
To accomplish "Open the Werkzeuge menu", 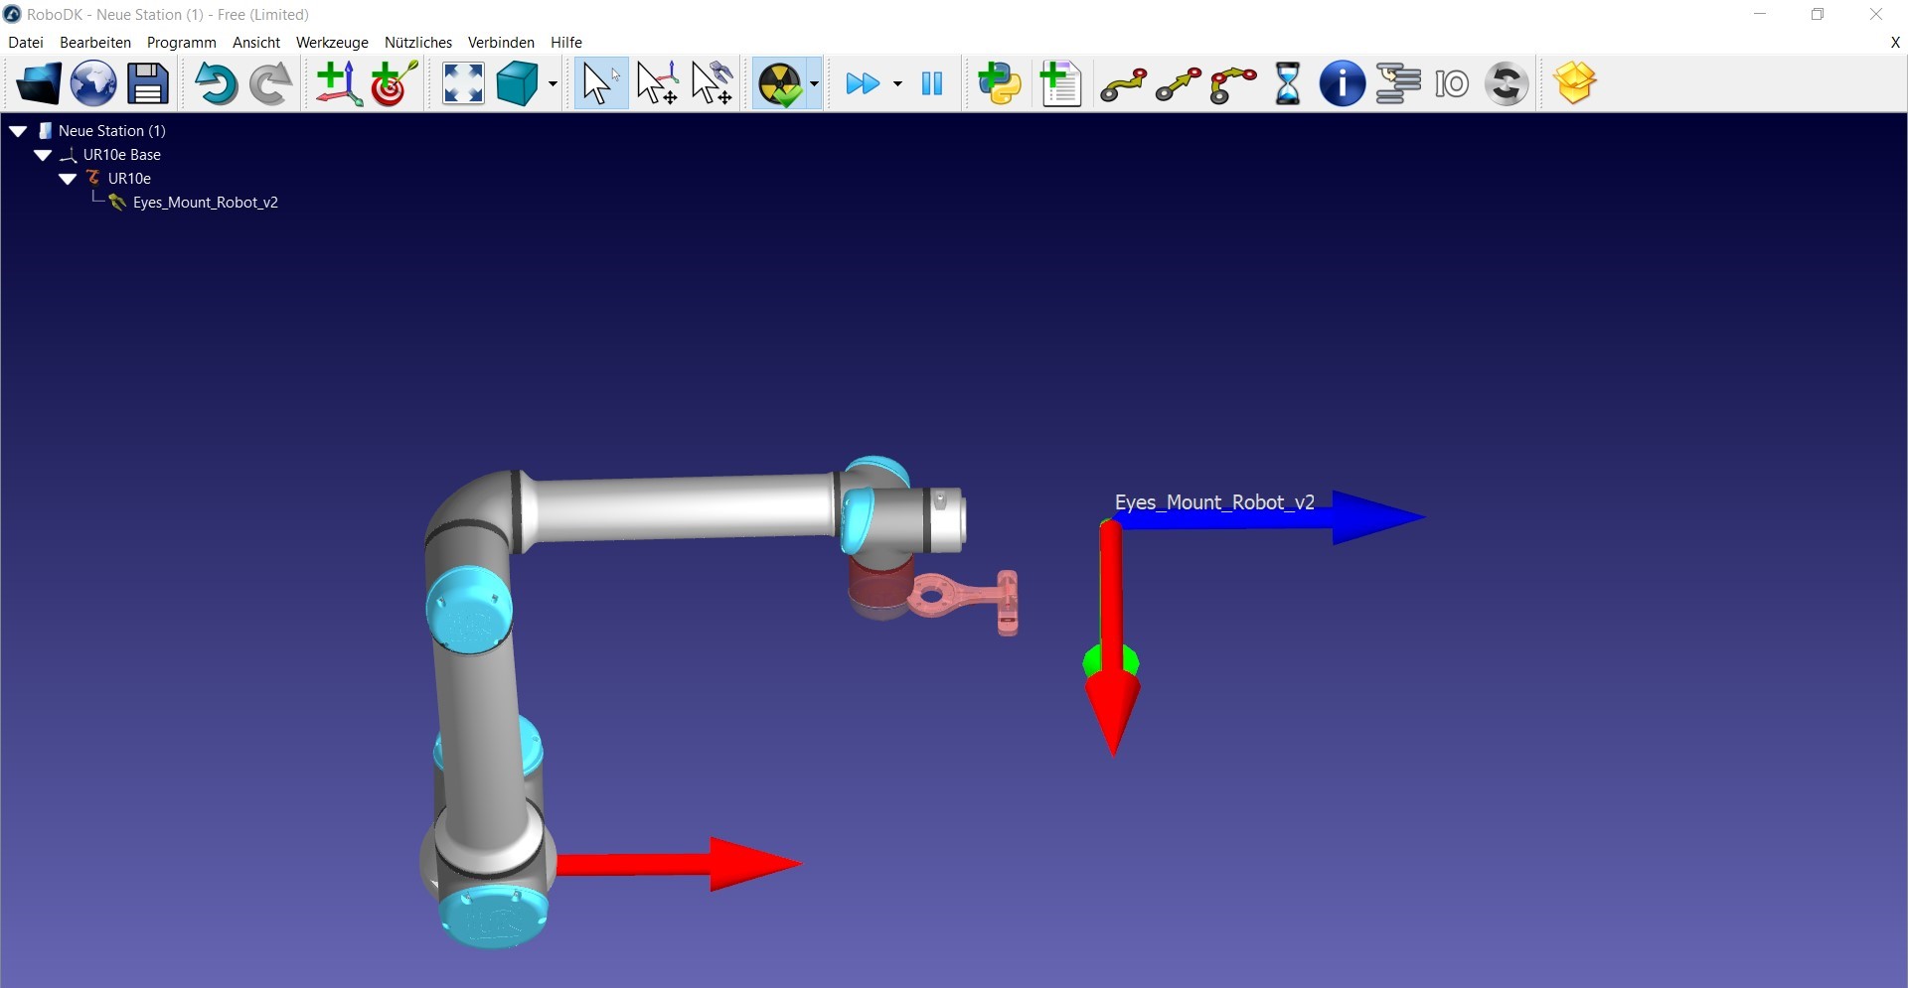I will [x=332, y=43].
